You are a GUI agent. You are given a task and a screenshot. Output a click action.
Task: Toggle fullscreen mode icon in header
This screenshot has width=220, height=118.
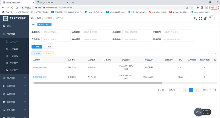(x=200, y=18)
